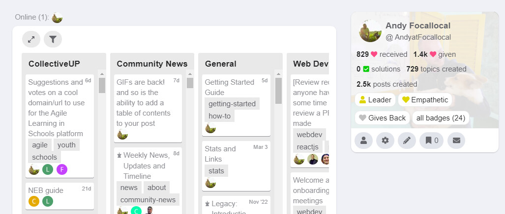Select the 'agile' tag
This screenshot has width=505, height=214.
coord(40,145)
